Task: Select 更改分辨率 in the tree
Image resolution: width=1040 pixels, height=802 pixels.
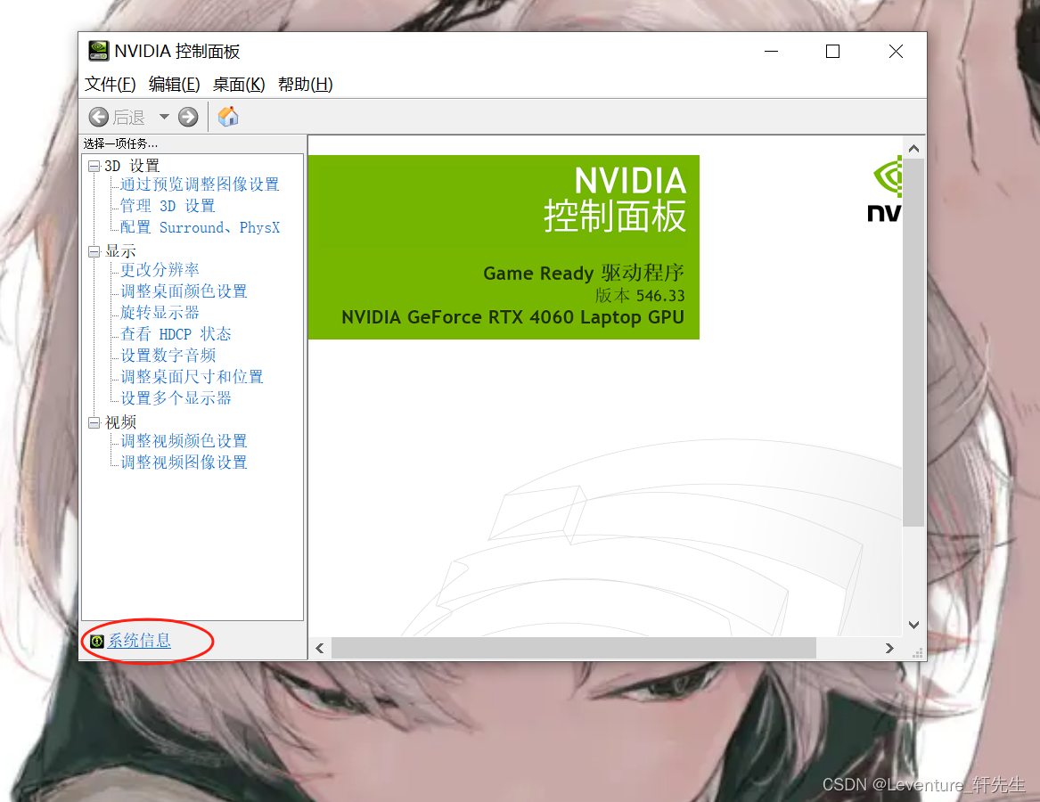Action: click(x=160, y=269)
